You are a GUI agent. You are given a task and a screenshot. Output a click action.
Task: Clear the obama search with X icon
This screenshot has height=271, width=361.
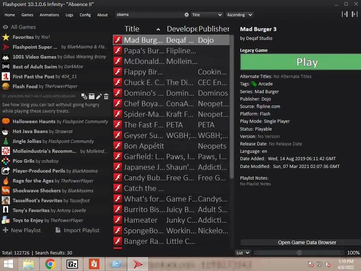click(186, 15)
